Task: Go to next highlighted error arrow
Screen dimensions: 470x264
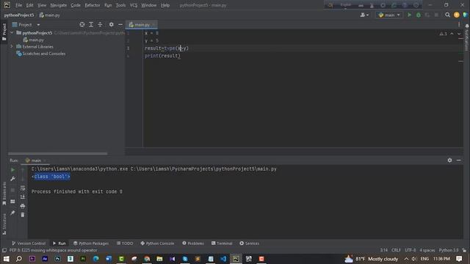Action: [459, 34]
